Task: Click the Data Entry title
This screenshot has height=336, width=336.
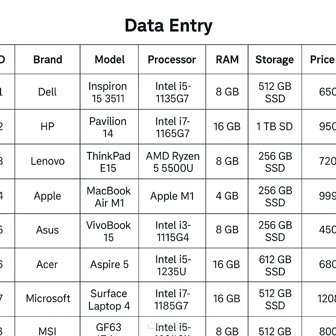Action: coord(168,26)
